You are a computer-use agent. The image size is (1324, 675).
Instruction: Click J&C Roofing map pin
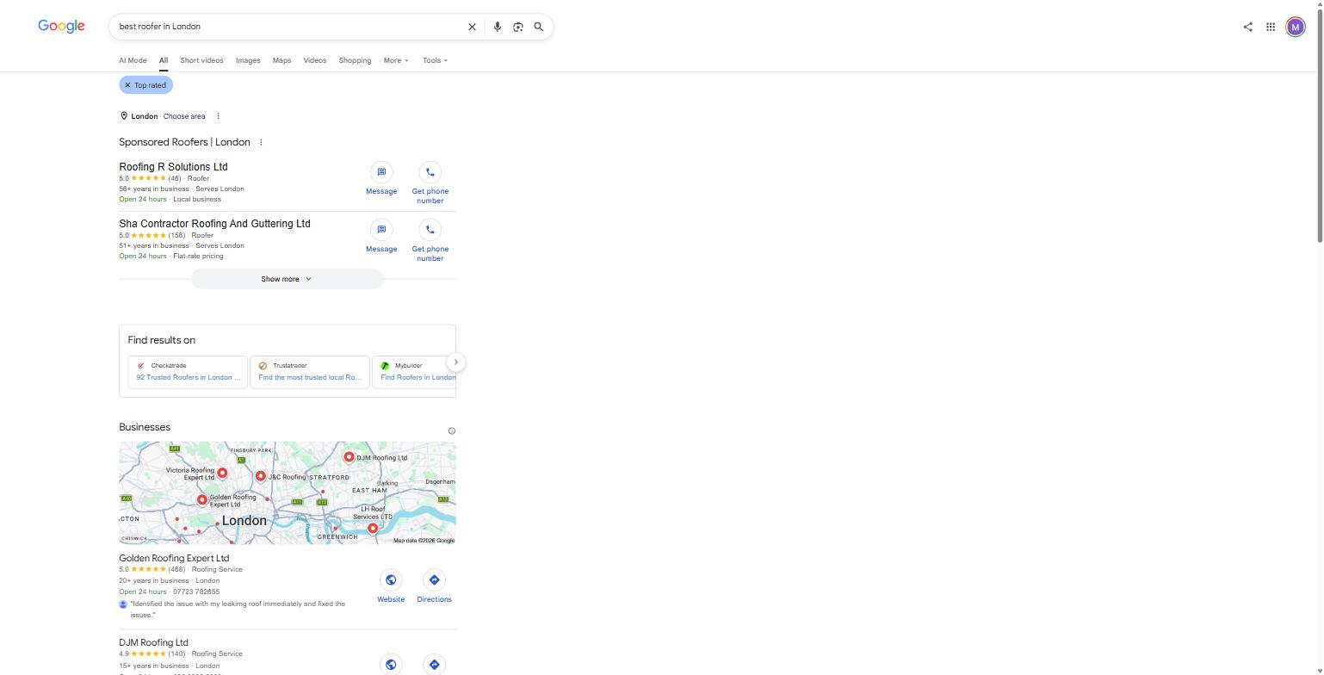click(260, 475)
